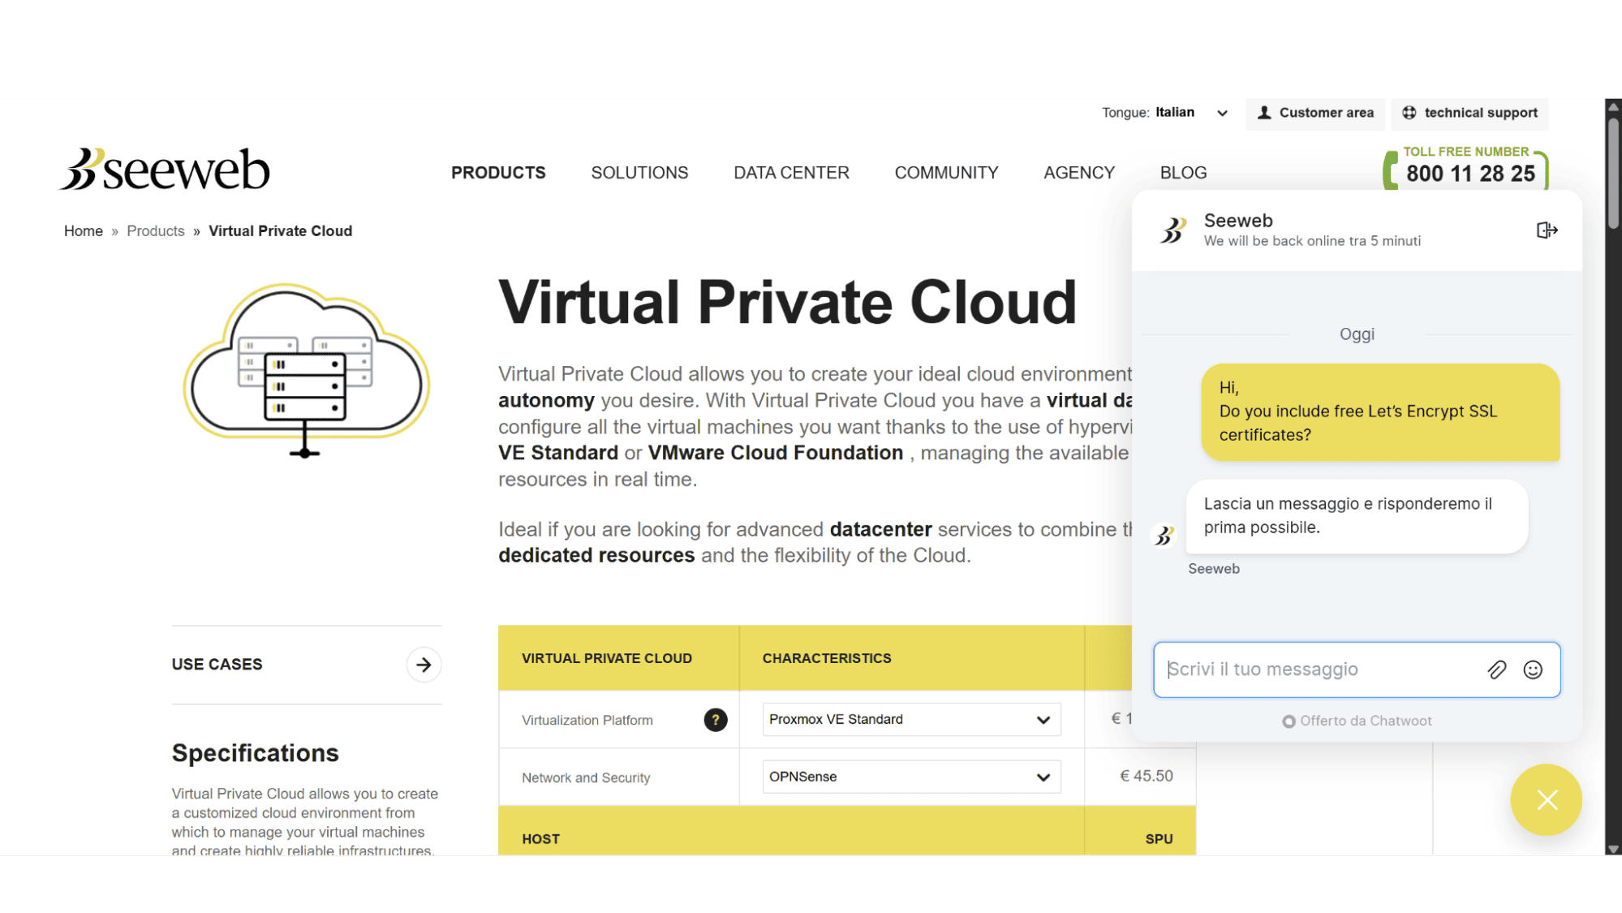
Task: Open the Proxmox VE Standard dropdown
Action: 911,720
